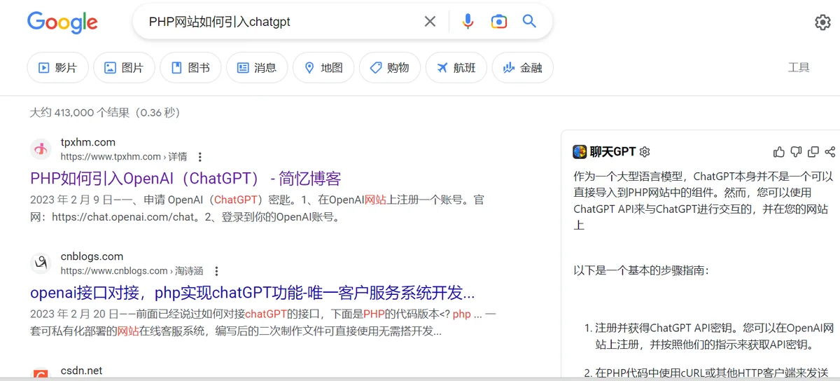Click the 2023 年 2 月 20 日 result snippet
The height and width of the screenshot is (381, 840).
coord(263,322)
